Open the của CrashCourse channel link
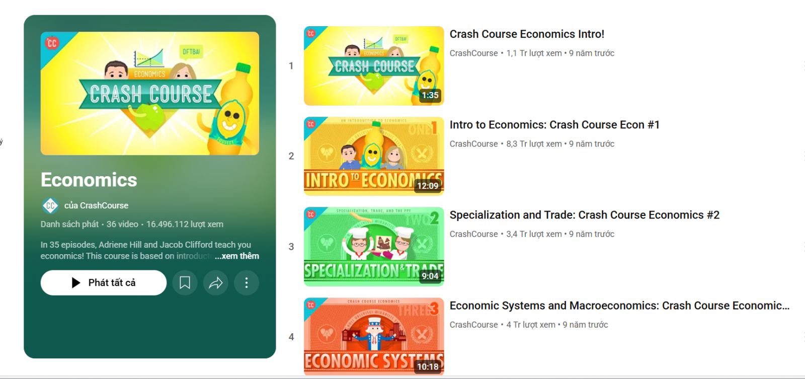 pos(96,205)
